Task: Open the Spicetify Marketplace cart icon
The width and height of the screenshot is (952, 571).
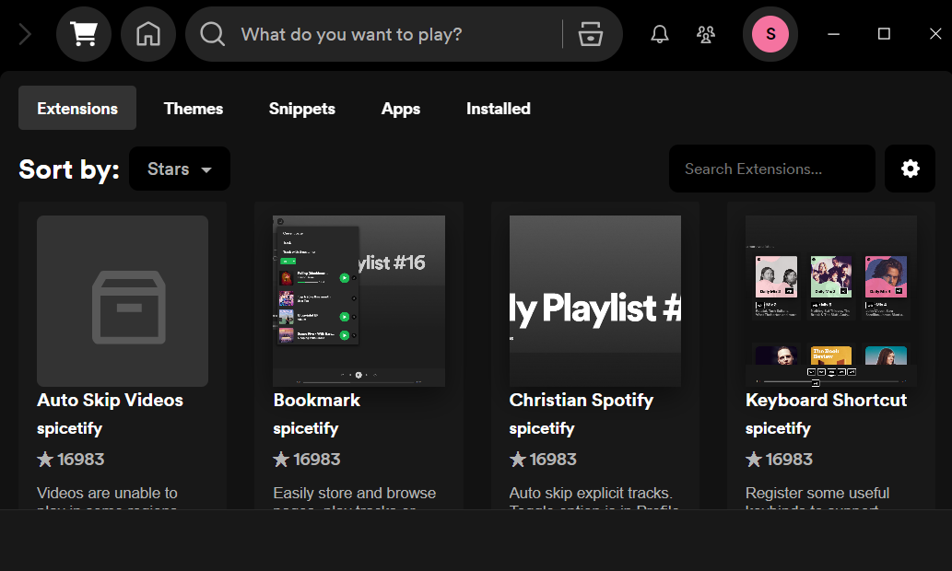Action: [x=84, y=34]
